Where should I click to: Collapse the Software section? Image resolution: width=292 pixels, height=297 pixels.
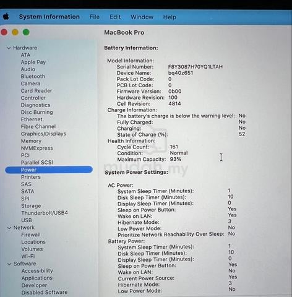tap(9, 264)
